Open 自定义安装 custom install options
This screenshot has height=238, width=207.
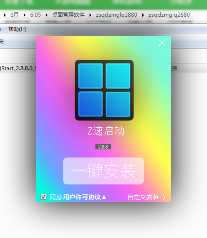coord(147,197)
